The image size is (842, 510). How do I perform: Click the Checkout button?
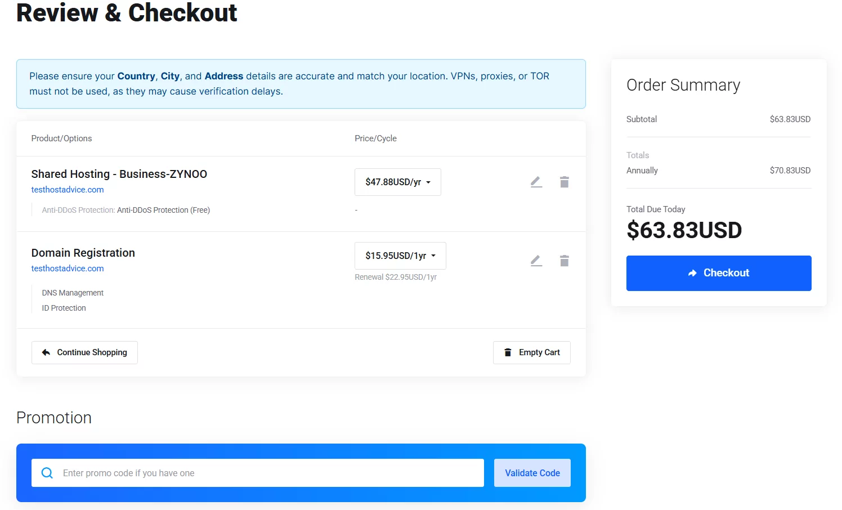click(719, 273)
